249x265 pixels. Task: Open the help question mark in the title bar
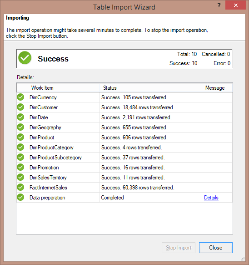(219, 5)
